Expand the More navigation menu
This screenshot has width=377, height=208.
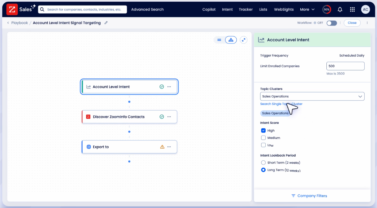pyautogui.click(x=307, y=9)
